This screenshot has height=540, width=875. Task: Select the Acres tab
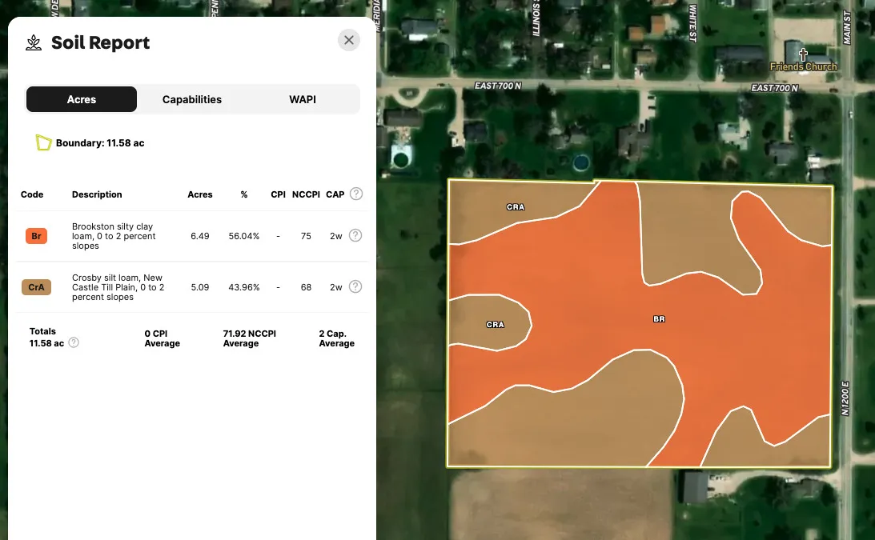(x=82, y=99)
